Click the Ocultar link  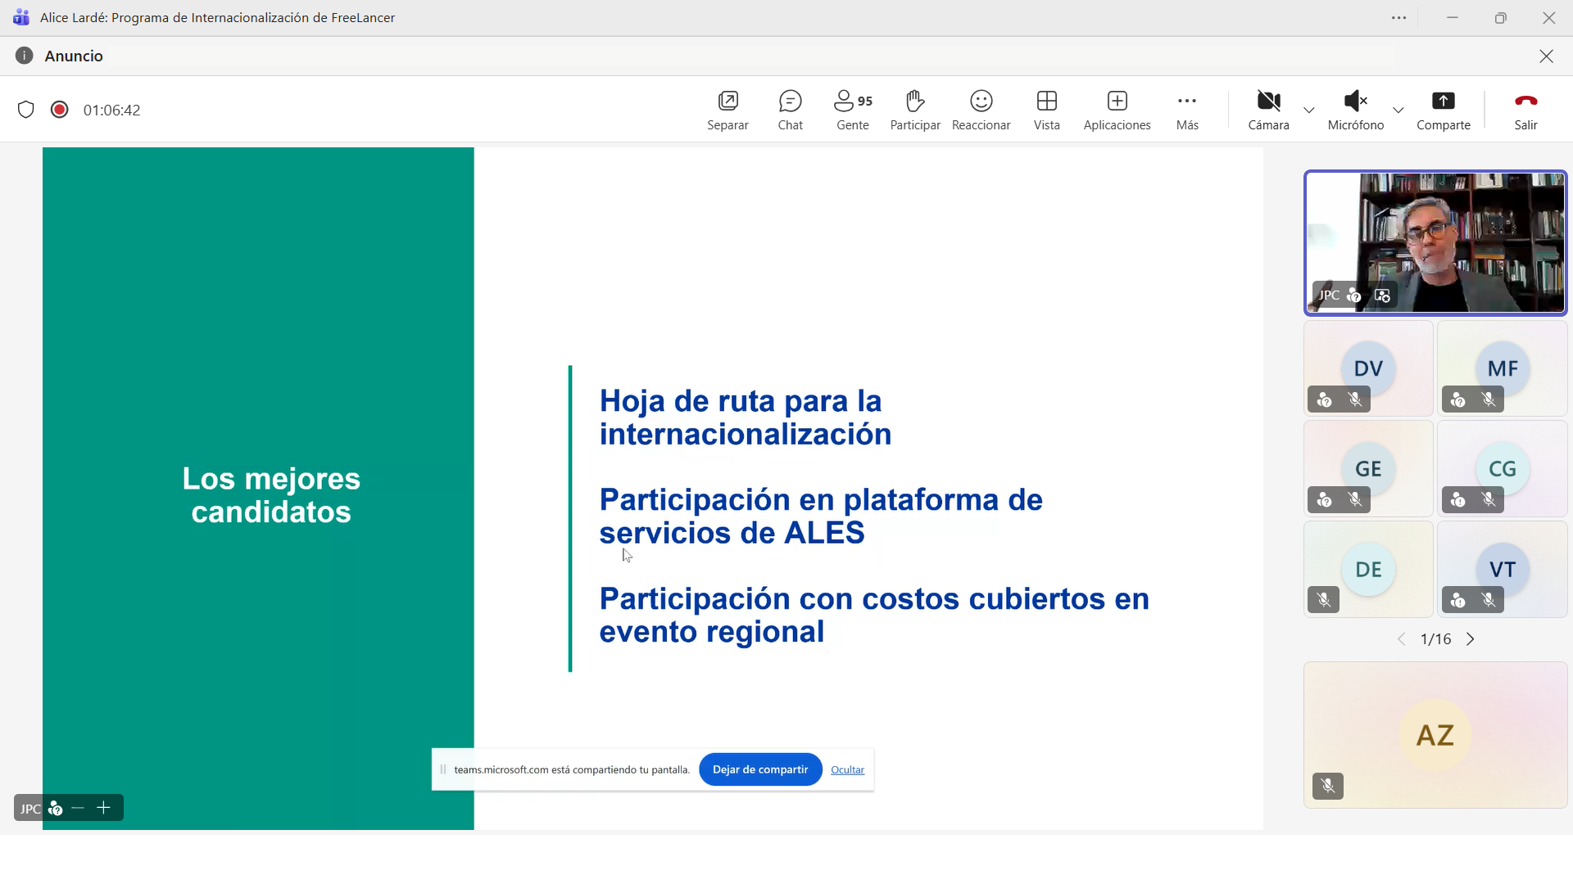point(847,770)
